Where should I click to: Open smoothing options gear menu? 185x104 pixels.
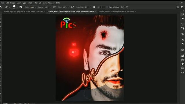coord(94,7)
